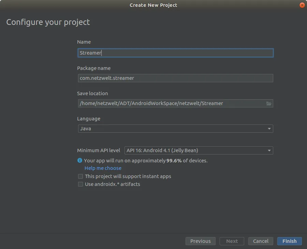
Task: Toggle the instant apps support setting off
Action: click(x=81, y=176)
